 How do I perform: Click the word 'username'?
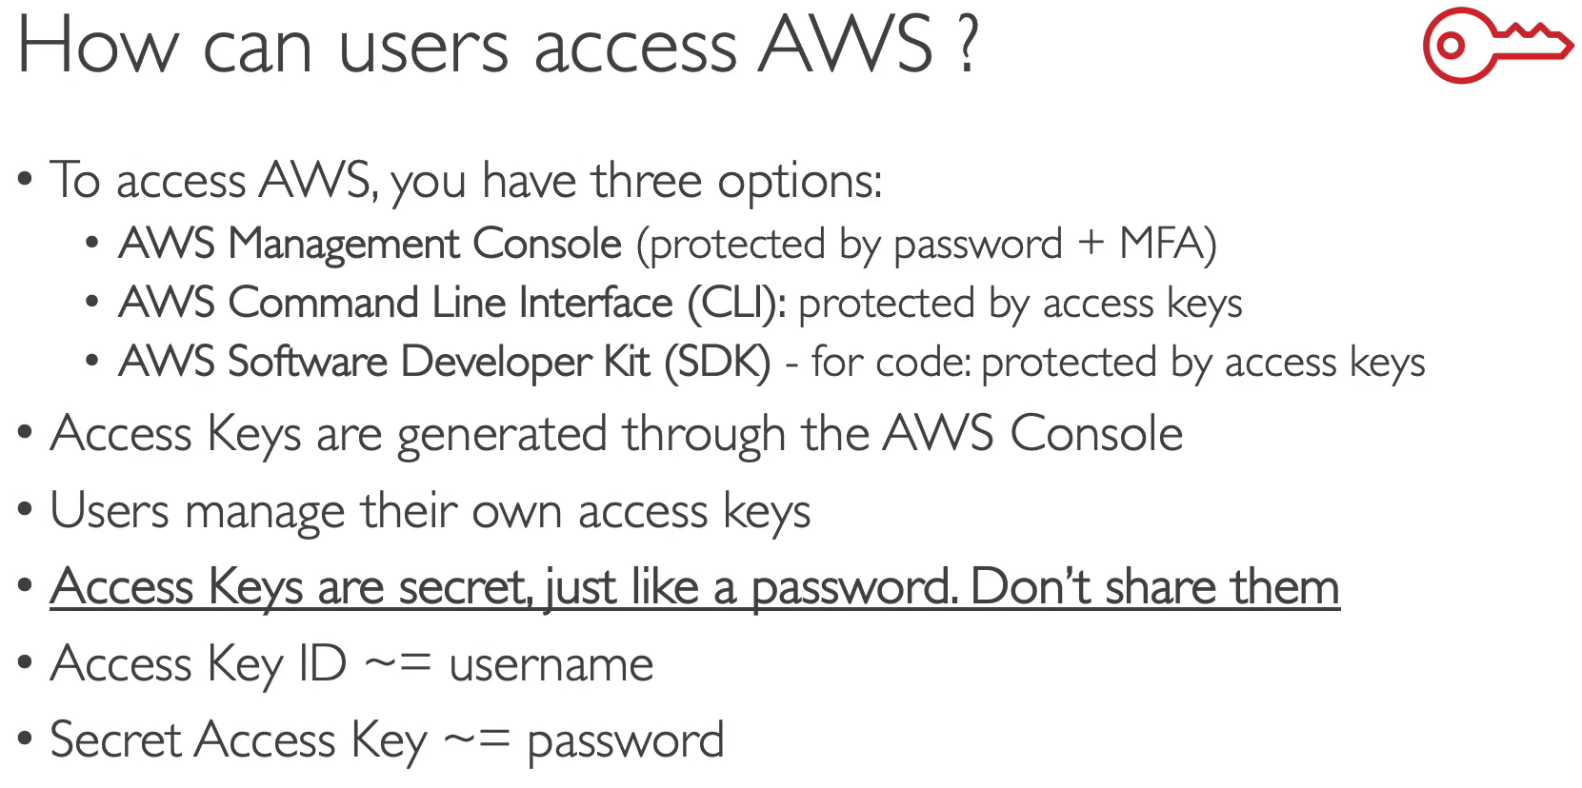551,664
